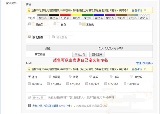Check the 170/84A size checkbox
Screen dimensions: 160x114
48,84
